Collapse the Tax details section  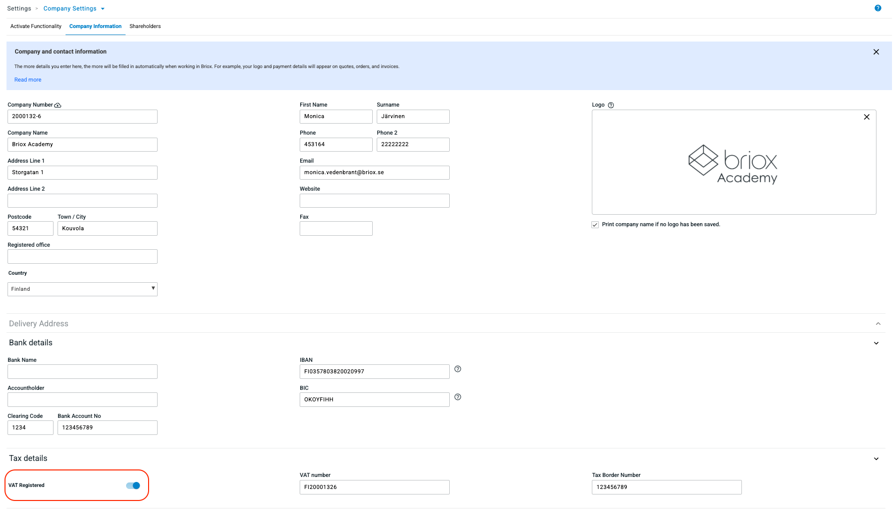876,459
